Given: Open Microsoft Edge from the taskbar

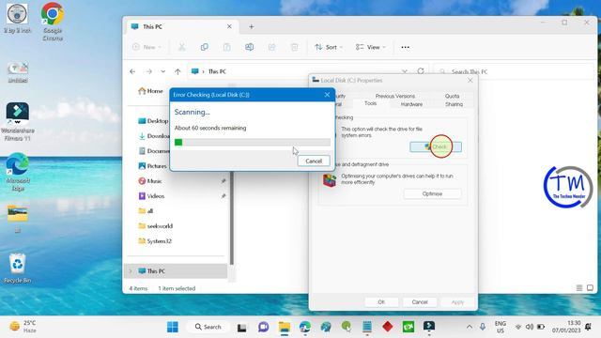Looking at the screenshot, I should point(305,327).
